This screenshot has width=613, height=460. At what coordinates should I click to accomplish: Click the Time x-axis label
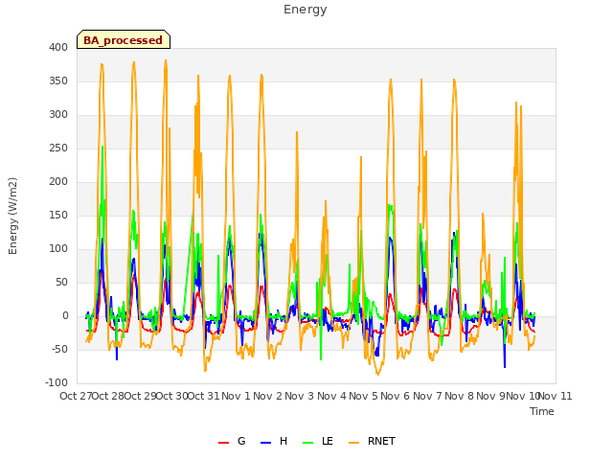(x=542, y=411)
